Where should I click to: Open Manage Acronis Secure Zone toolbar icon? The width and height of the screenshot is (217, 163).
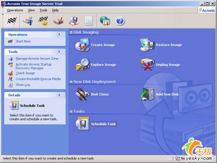click(28, 21)
